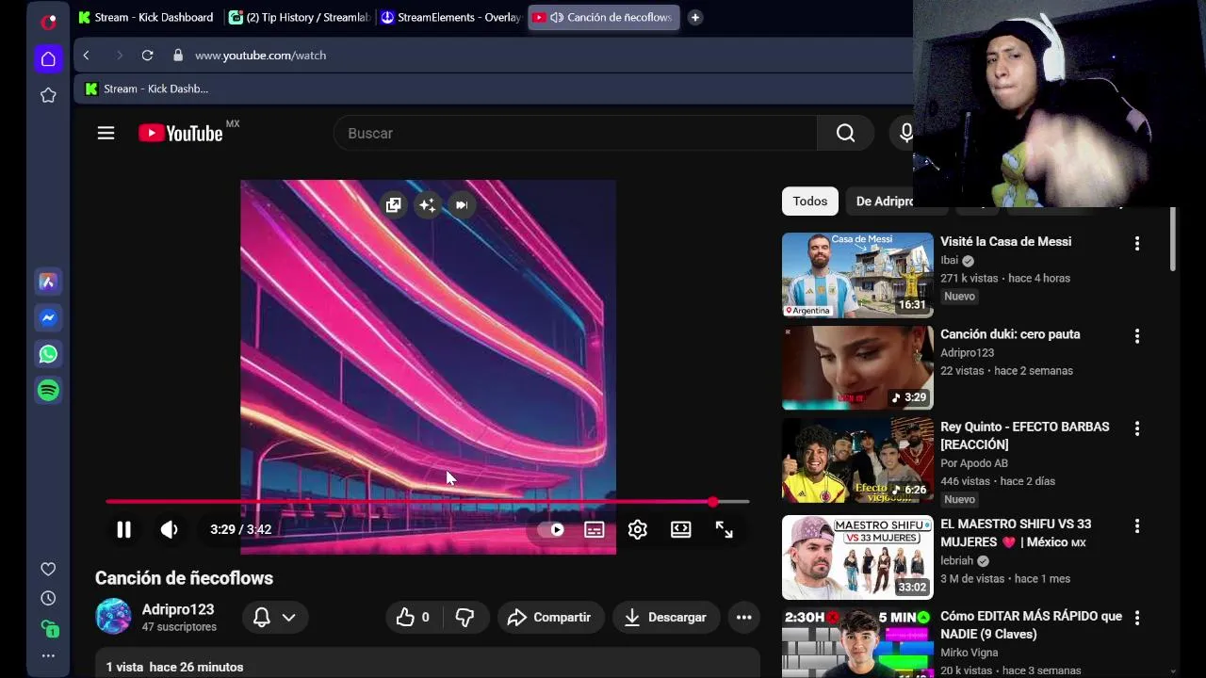Image resolution: width=1206 pixels, height=678 pixels.
Task: Switch to Stream - Kick Dashboard tab
Action: pos(146,17)
